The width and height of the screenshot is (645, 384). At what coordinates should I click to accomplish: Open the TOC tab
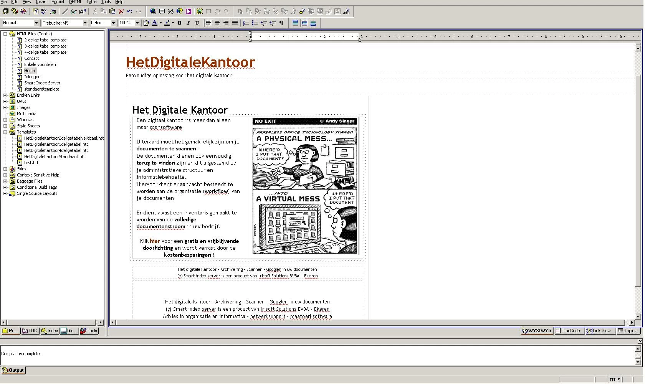30,331
